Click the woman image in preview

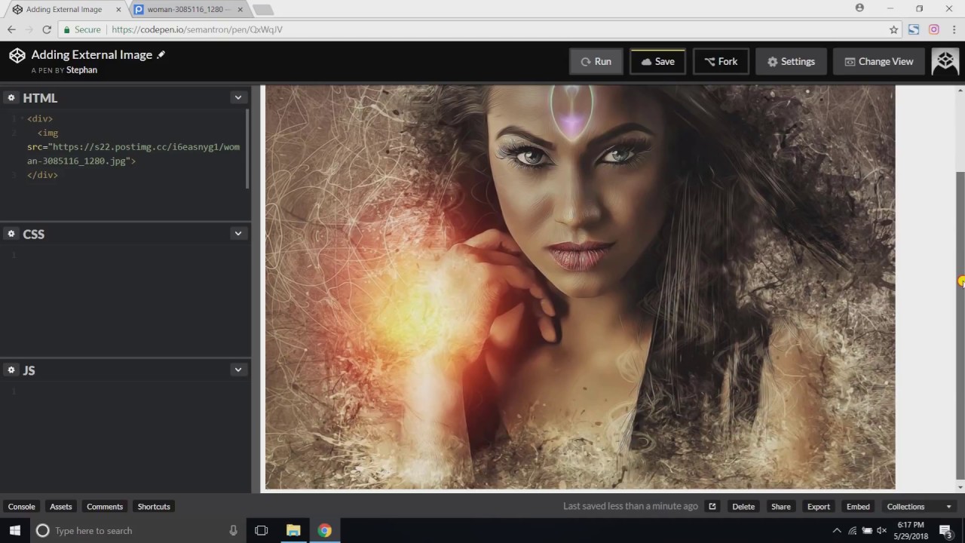[x=580, y=287]
